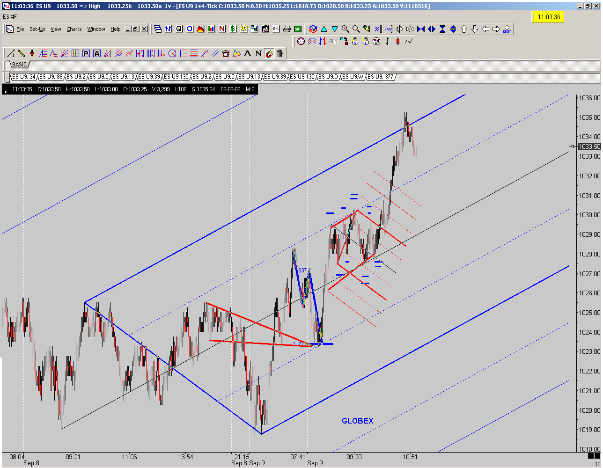This screenshot has width=603, height=468.
Task: Switch to line chart style
Action: [409, 41]
